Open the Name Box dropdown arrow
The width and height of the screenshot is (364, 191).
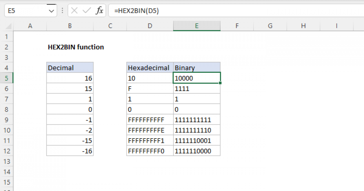click(x=51, y=11)
